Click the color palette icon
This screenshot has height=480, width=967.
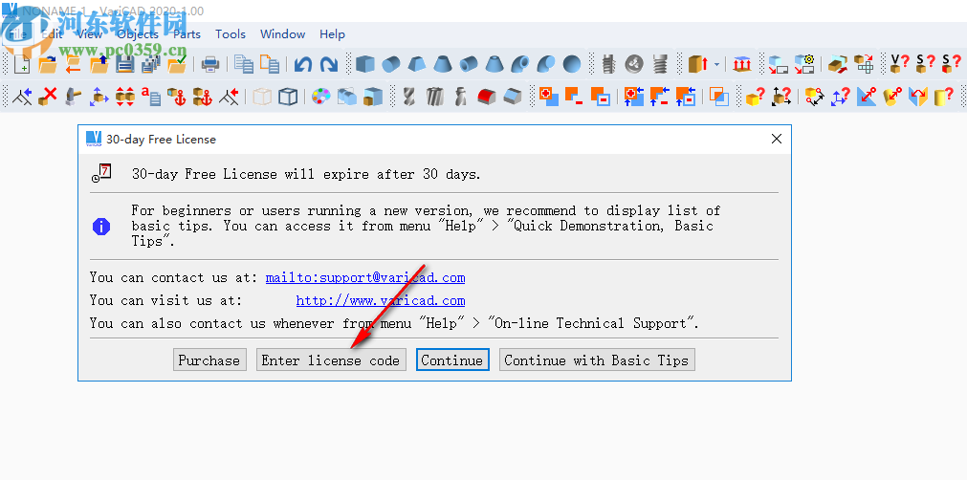coord(320,97)
